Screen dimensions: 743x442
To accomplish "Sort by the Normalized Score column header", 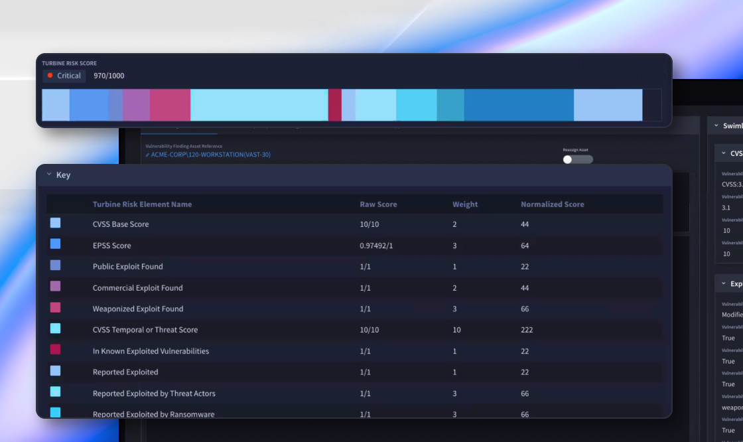I will coord(553,204).
